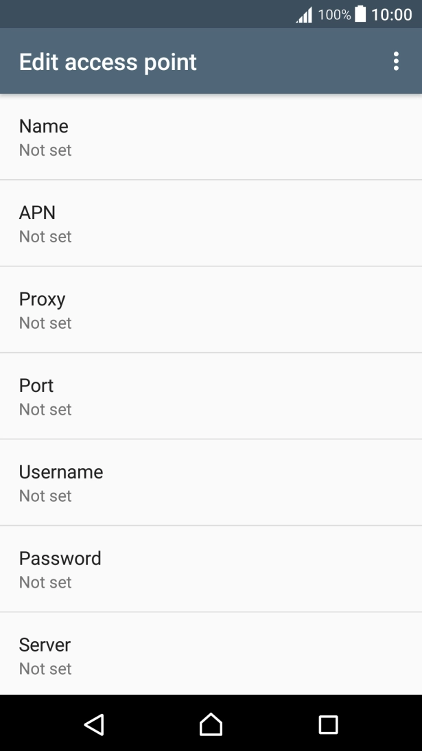Tap the signal strength icon
Viewport: 422px width, 751px height.
[x=304, y=14]
